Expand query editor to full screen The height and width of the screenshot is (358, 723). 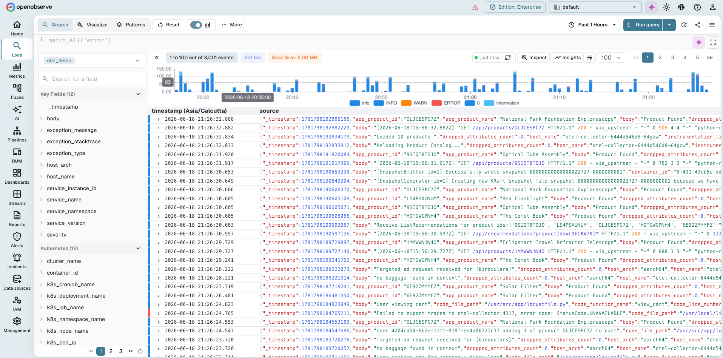pos(713,42)
